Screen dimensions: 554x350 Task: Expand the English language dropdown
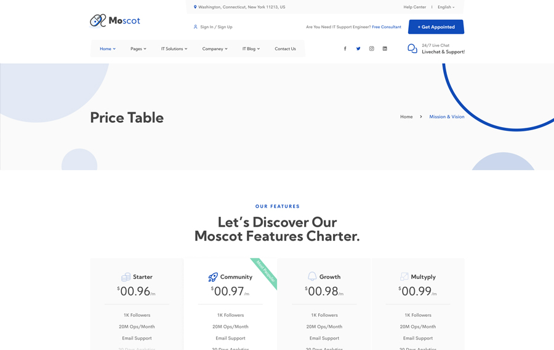(x=446, y=7)
